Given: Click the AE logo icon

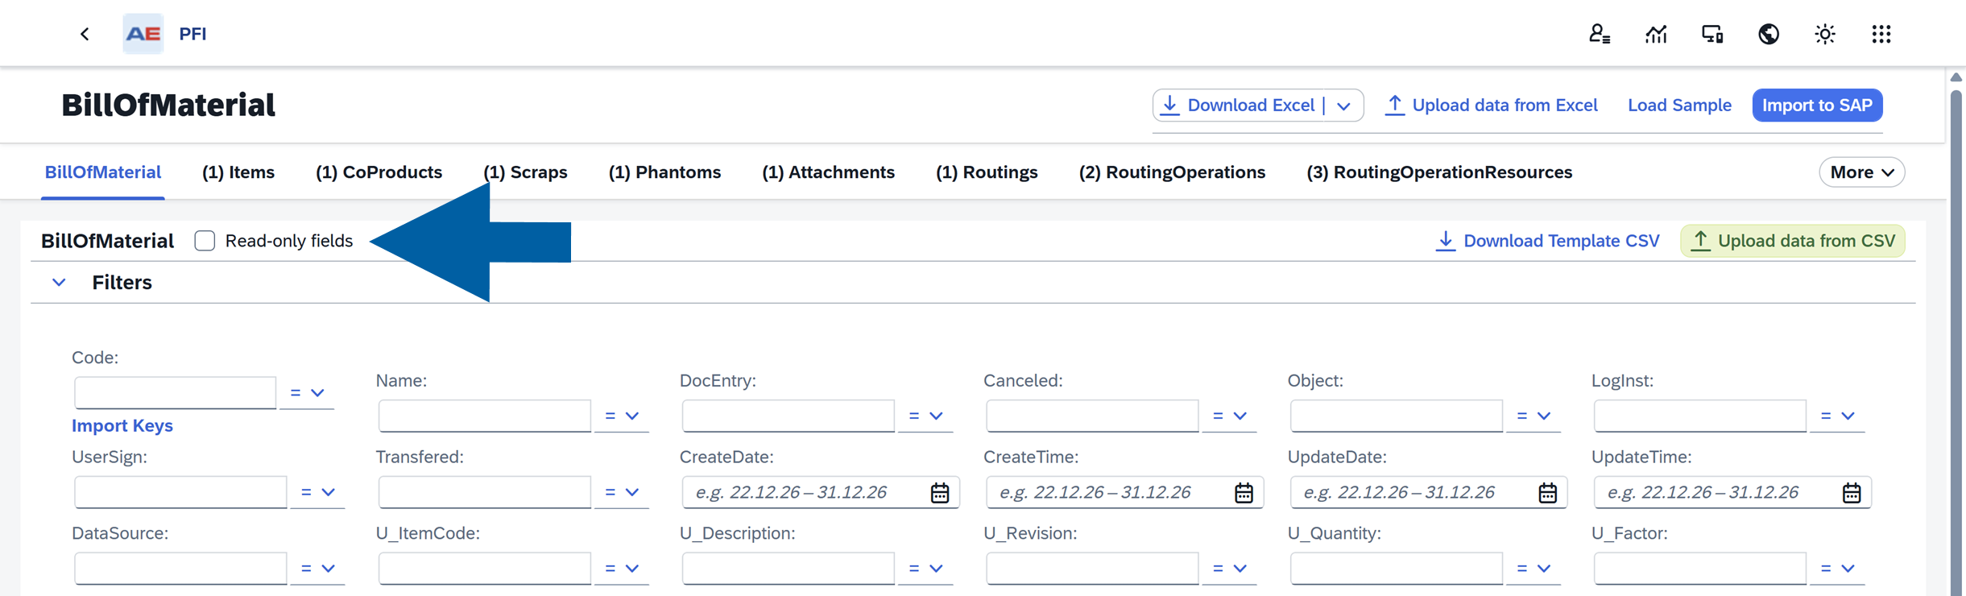Looking at the screenshot, I should click(143, 34).
